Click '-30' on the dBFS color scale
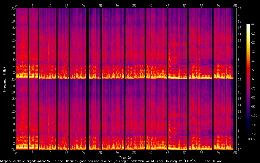260x163 pixels. coord(253,52)
